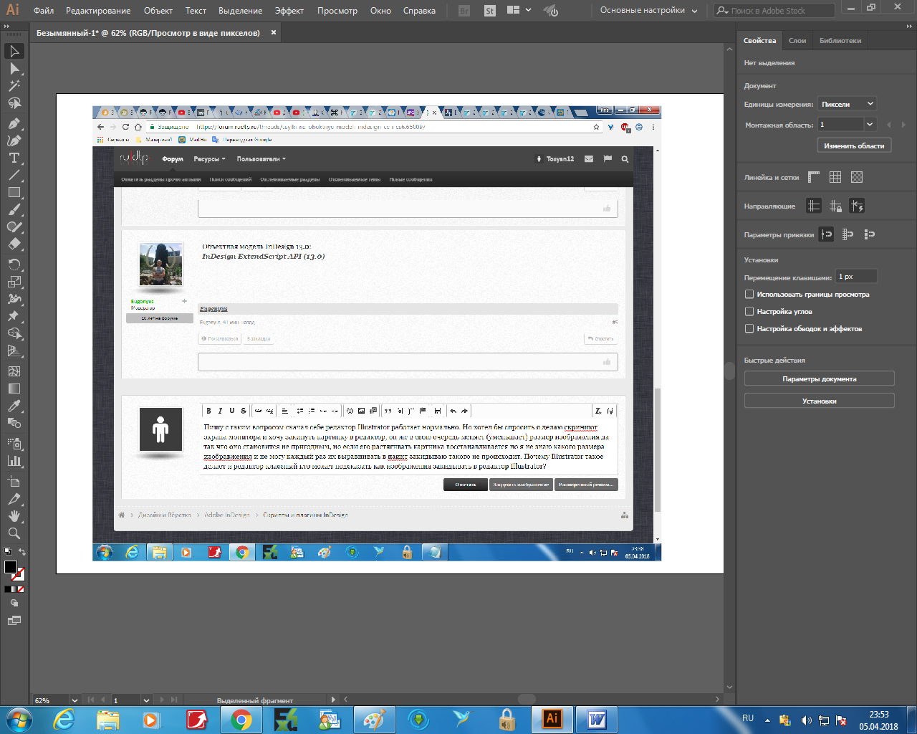Swap fill and stroke colors
Screen dimensions: 917x734
point(22,552)
